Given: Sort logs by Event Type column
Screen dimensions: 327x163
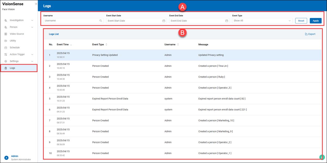Looking at the screenshot, I should tap(106, 45).
